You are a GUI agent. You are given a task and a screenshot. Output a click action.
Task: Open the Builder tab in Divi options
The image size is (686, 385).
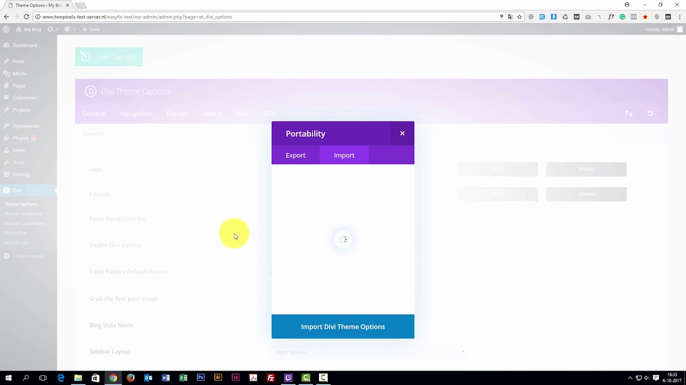(177, 113)
